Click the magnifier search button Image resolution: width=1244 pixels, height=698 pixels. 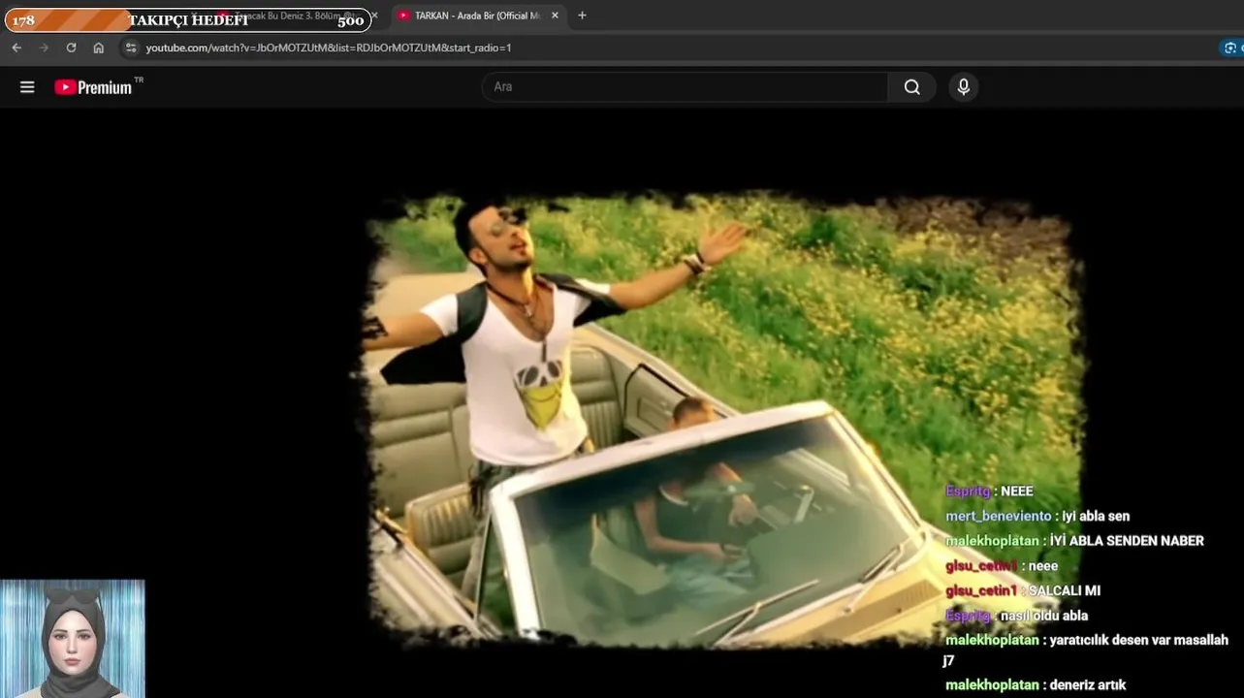(x=911, y=86)
